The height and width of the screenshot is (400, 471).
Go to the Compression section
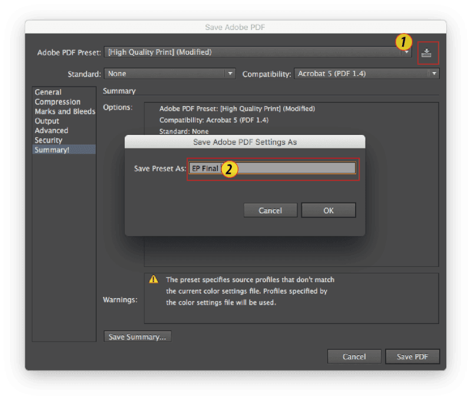pos(58,102)
